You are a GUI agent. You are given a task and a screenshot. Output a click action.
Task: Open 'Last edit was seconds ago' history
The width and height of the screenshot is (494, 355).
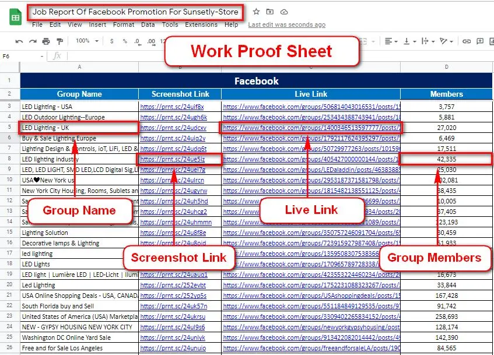(x=287, y=24)
